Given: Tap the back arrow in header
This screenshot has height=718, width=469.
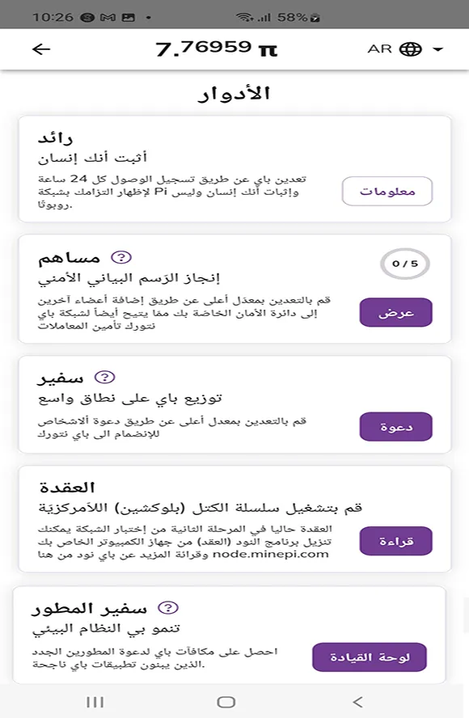Looking at the screenshot, I should 41,49.
